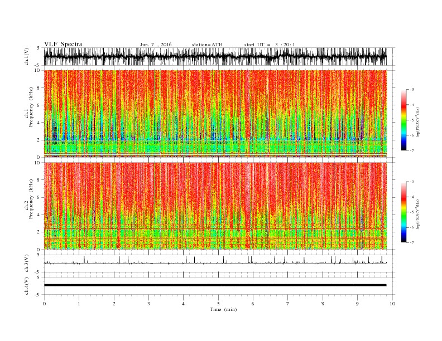
Task: Click time axis tick label 7
Action: point(288,304)
